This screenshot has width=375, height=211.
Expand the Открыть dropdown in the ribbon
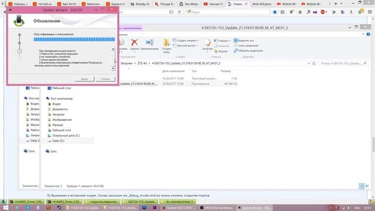click(230, 40)
